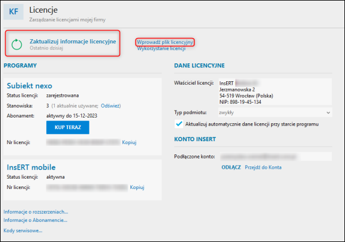
Task: Open Zaktualizuj informacje licencyjne
Action: point(73,41)
